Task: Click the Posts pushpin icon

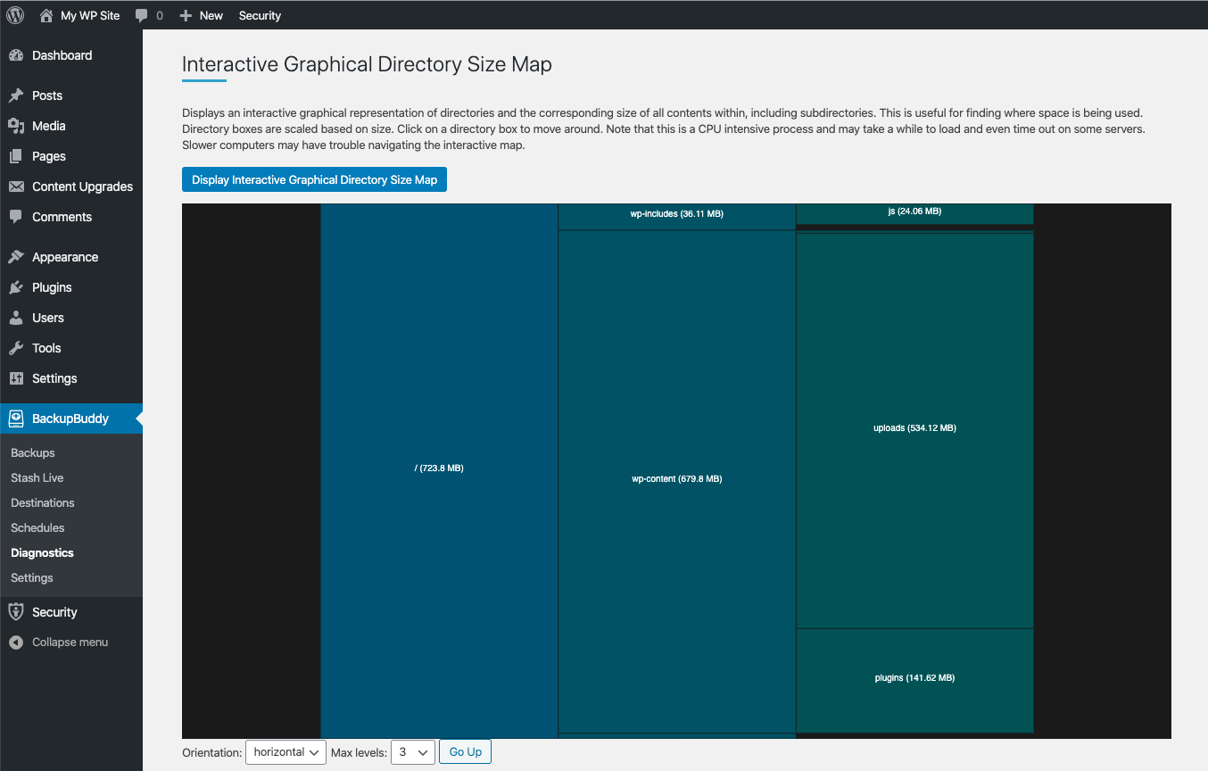Action: [16, 95]
